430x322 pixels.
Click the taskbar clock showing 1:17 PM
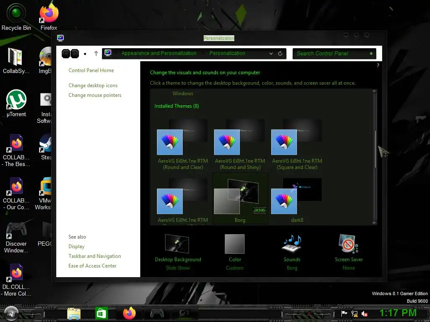pos(398,313)
